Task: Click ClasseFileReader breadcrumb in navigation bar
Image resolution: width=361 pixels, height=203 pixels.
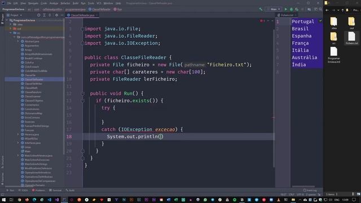Action: [x=99, y=9]
